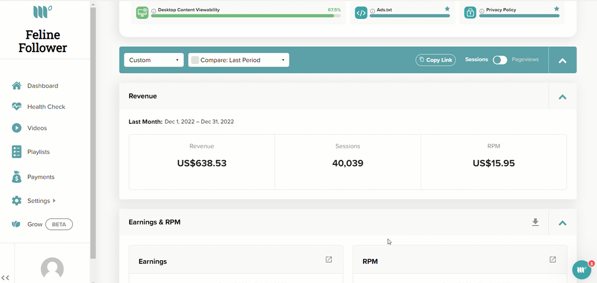
Task: Open the Earnings chart external link icon
Action: click(x=329, y=260)
